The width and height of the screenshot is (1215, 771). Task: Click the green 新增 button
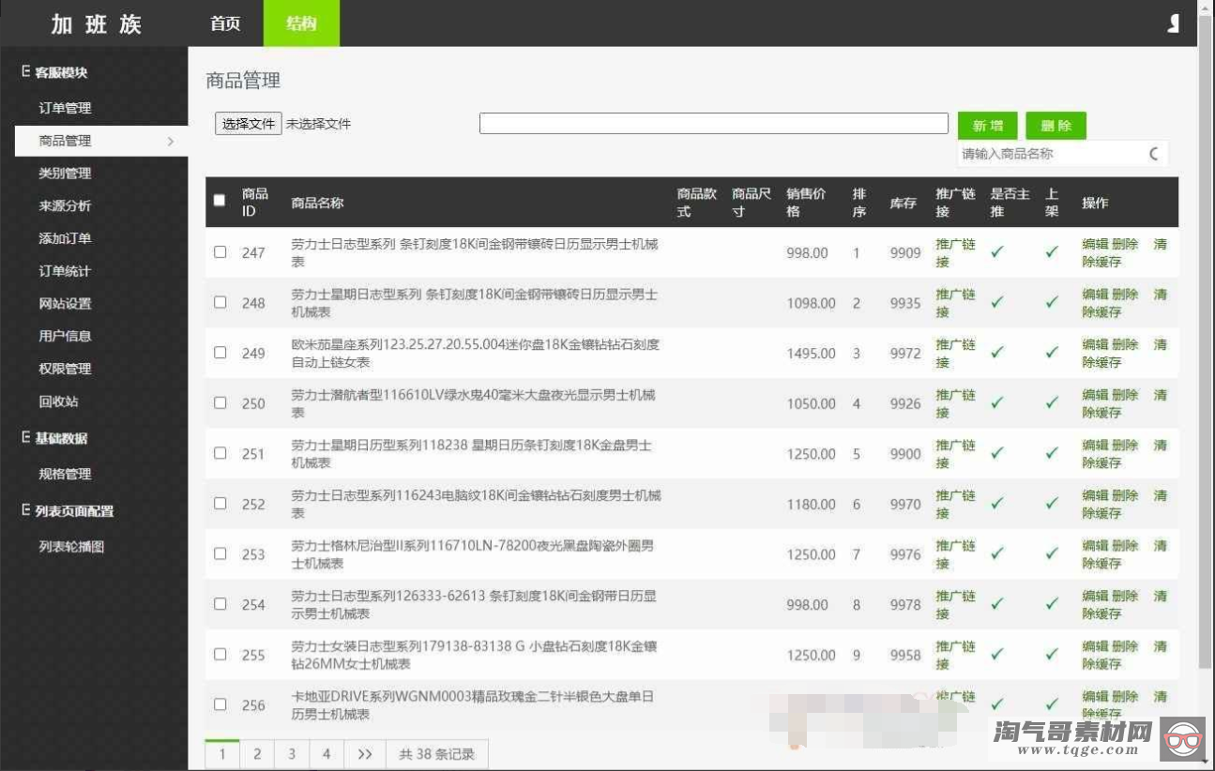[987, 126]
